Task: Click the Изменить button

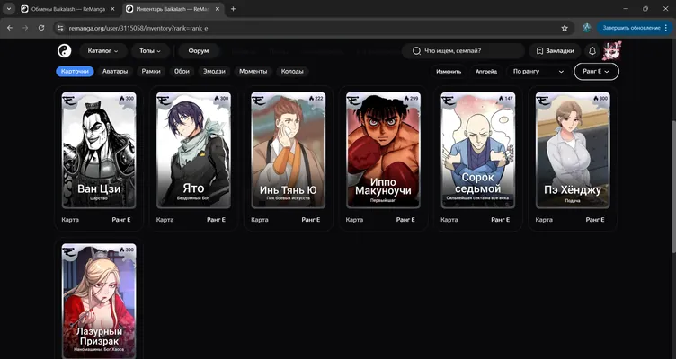Action: (x=449, y=72)
